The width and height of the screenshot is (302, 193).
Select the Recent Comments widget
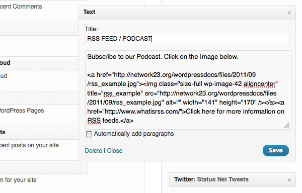click(21, 7)
